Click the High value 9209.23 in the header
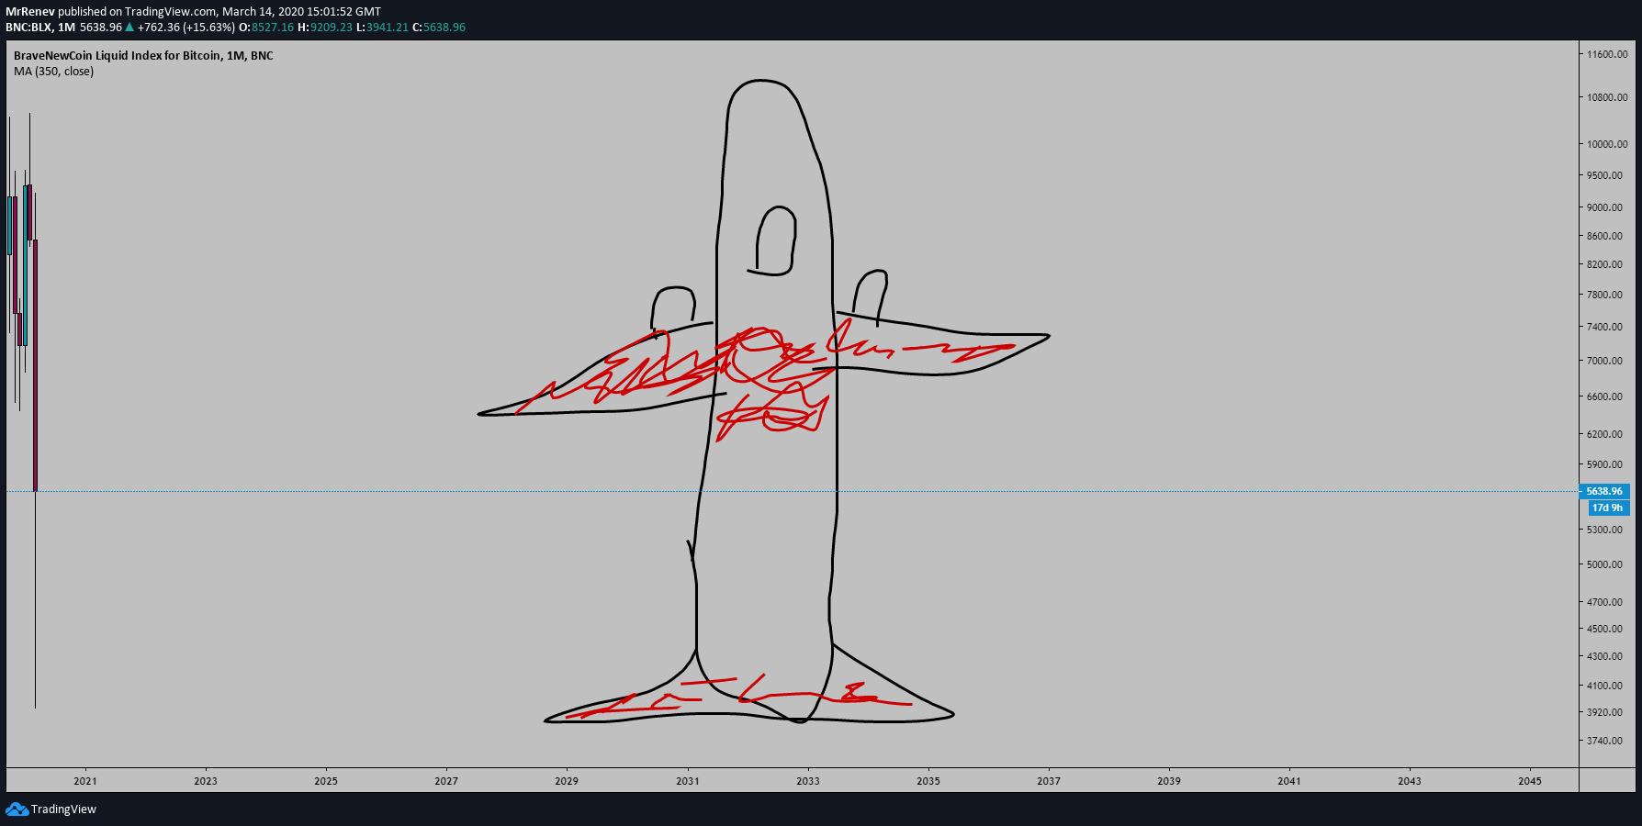Image resolution: width=1642 pixels, height=826 pixels. [x=332, y=28]
